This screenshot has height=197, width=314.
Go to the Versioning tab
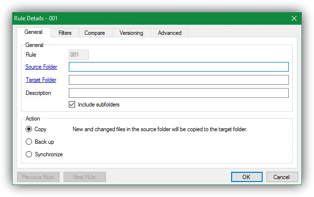131,33
